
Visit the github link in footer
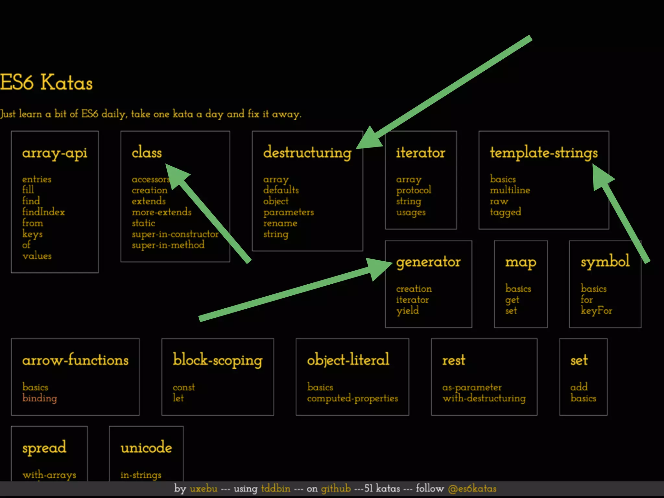(336, 489)
